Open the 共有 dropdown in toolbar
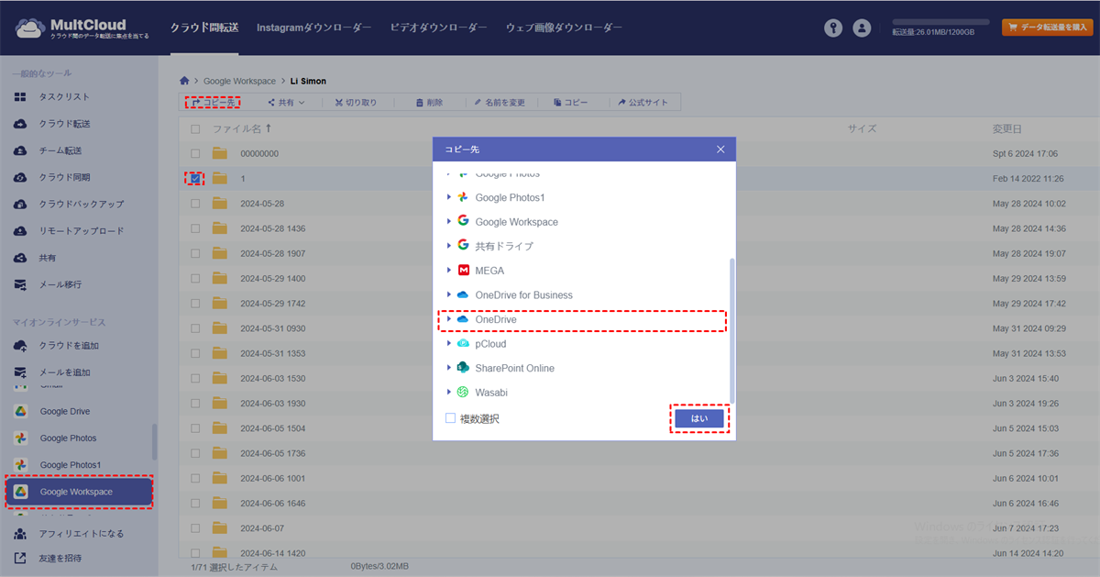Screen dimensions: 1100x577 [x=286, y=103]
